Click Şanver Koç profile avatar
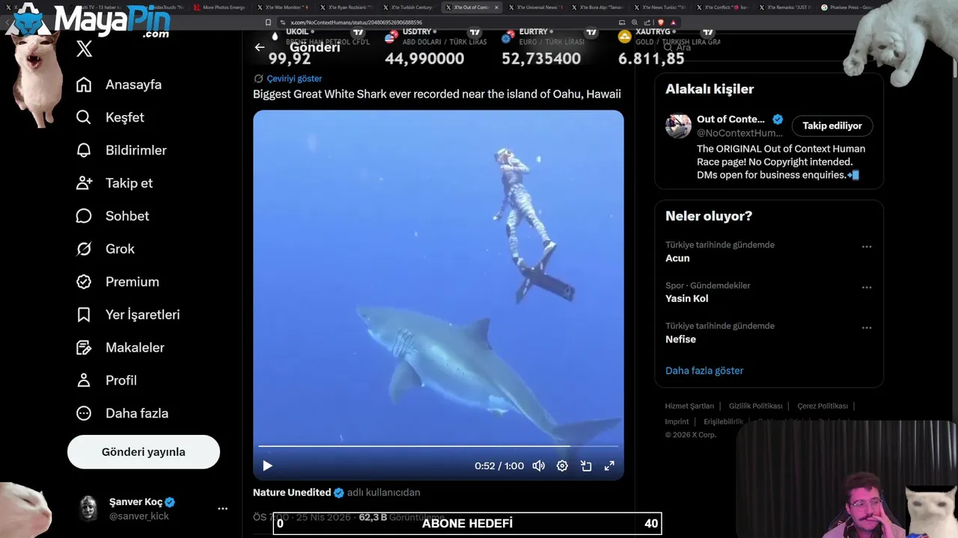Image resolution: width=958 pixels, height=538 pixels. pos(89,508)
